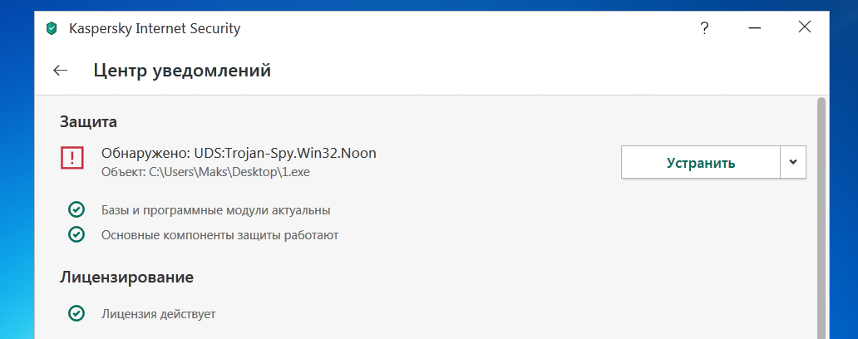Image resolution: width=858 pixels, height=339 pixels.
Task: Select the 'Лицензия действует' status item
Action: 158,313
